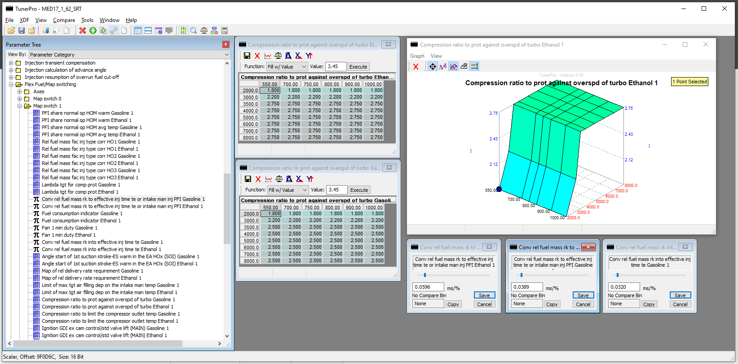738x364 pixels.
Task: Toggle the crosshair point-select mode in graph toolbar
Action: point(433,66)
